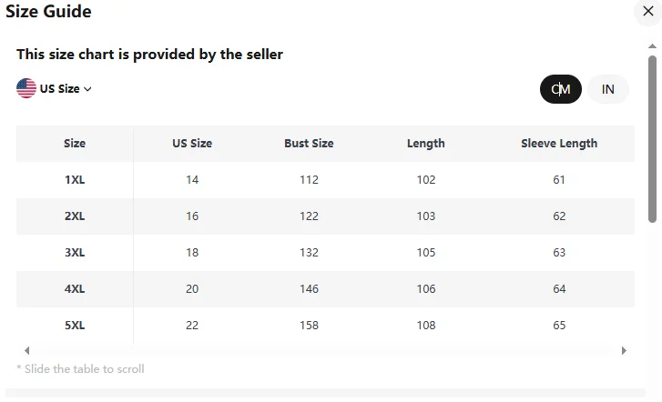Click the US flag icon
The height and width of the screenshot is (402, 662).
click(26, 88)
